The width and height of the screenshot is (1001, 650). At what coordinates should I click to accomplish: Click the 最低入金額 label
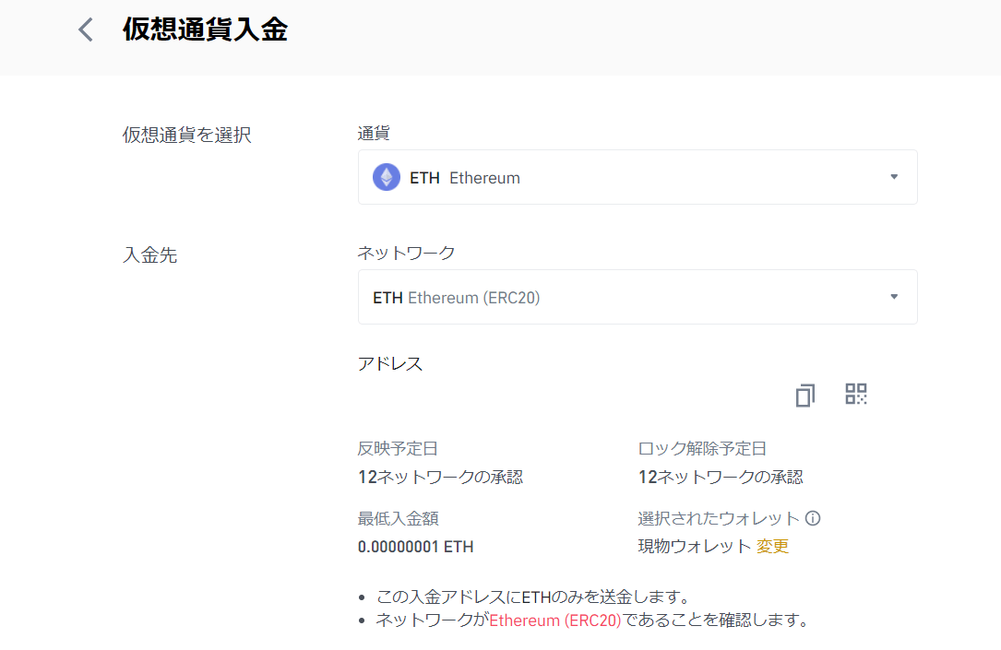(x=398, y=518)
